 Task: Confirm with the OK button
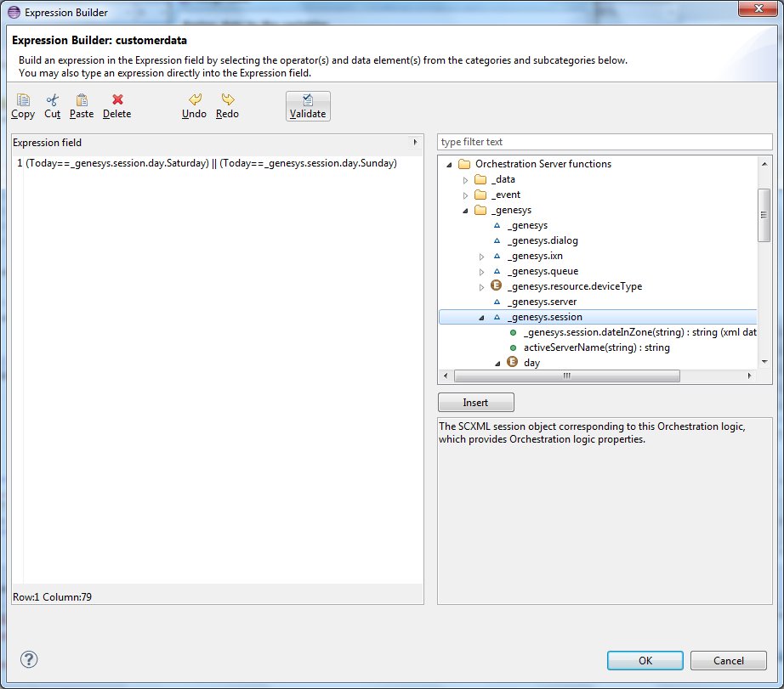coord(645,660)
